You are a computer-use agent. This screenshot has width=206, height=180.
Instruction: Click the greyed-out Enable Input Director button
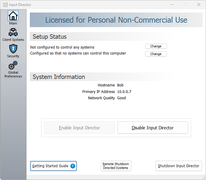(79, 128)
